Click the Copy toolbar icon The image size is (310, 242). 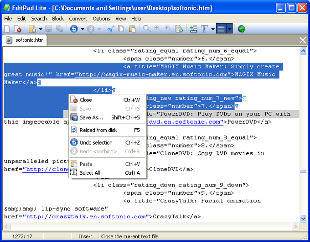(121, 29)
